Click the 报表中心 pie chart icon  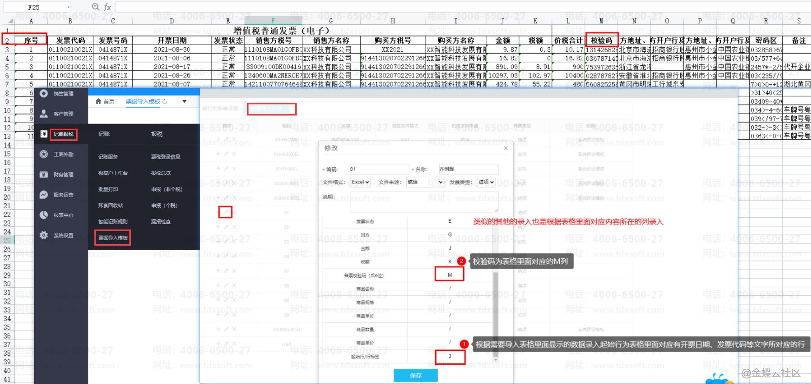tap(44, 215)
